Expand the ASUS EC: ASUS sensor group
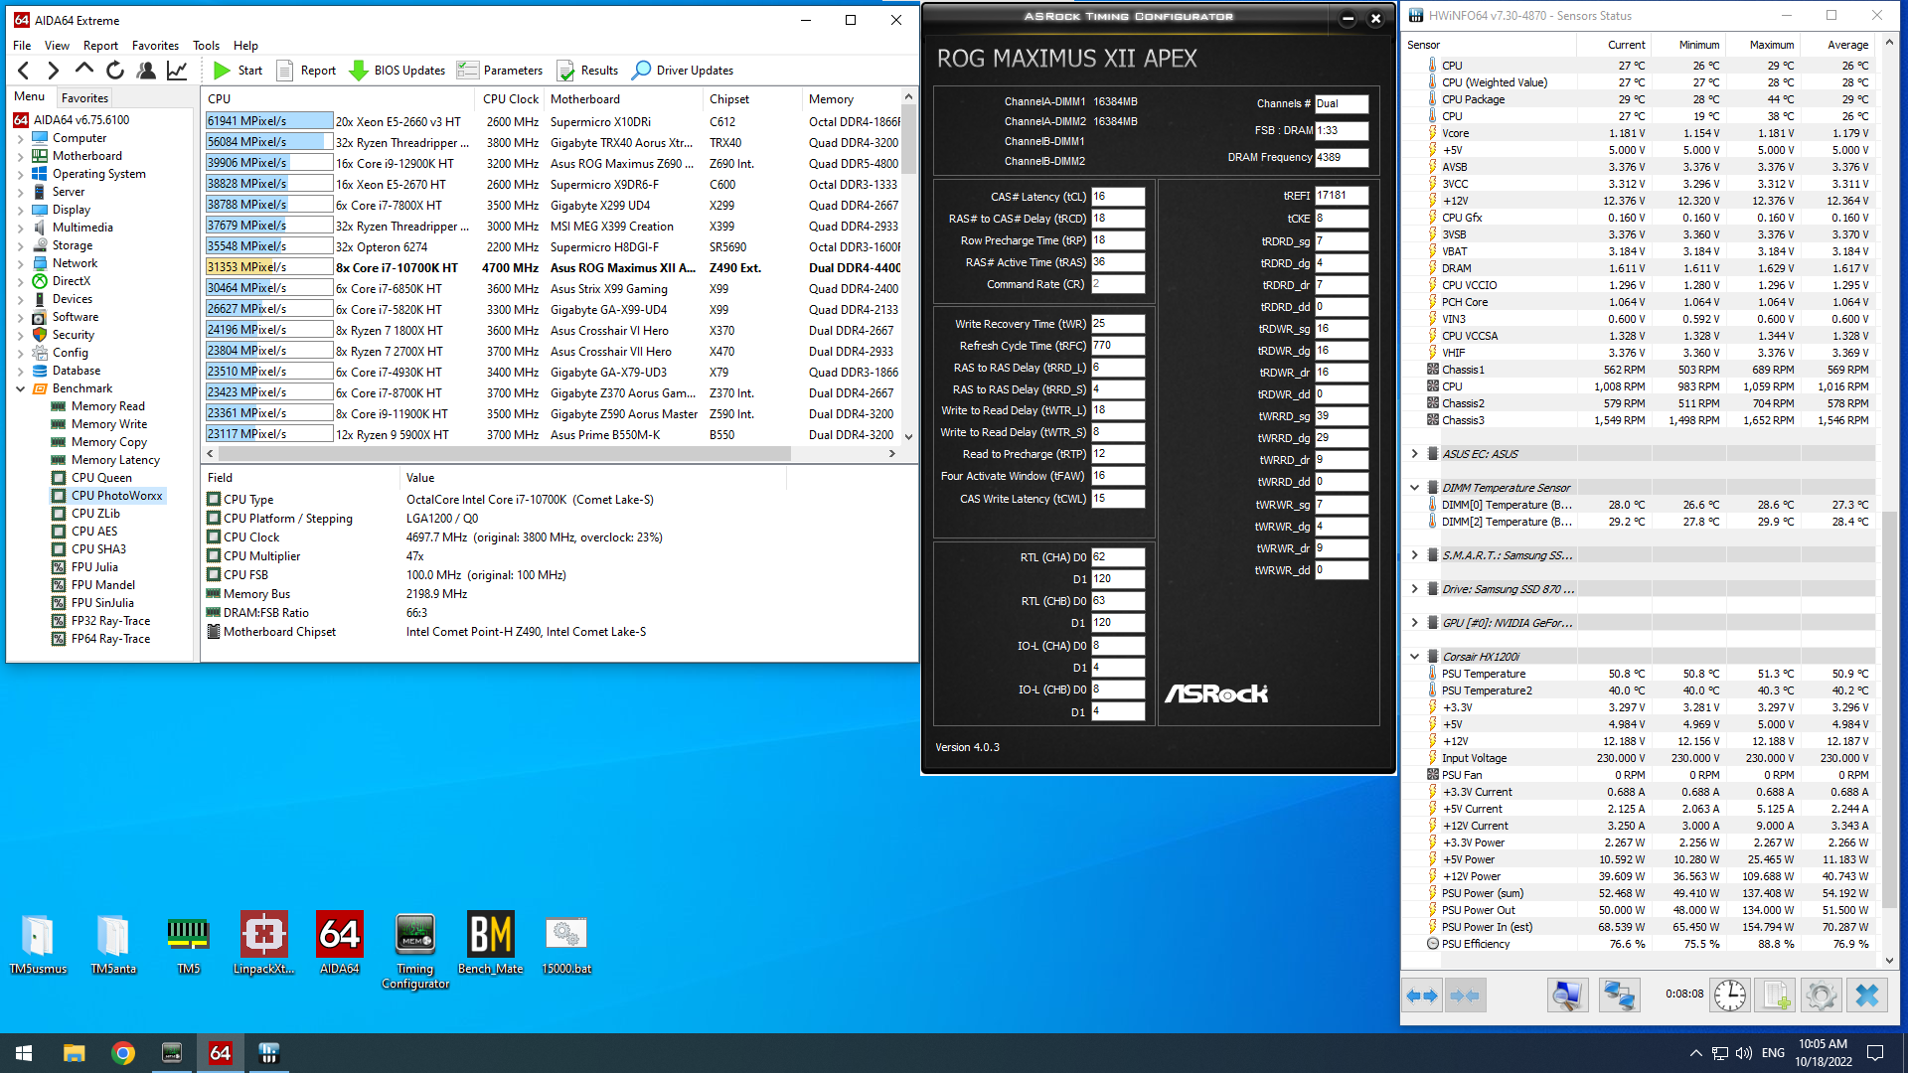Screen dimensions: 1908x1073 (1414, 454)
